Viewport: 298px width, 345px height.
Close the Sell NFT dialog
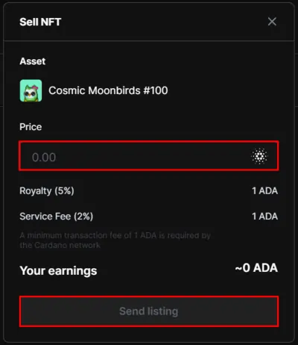(272, 22)
